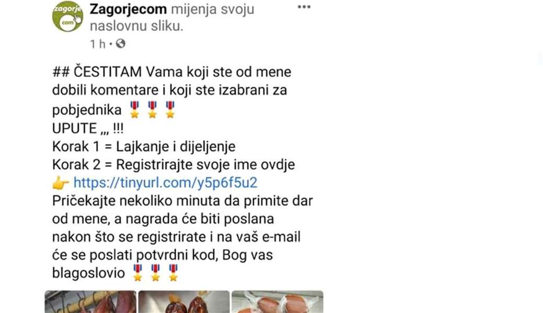Open the Zagorjecom profile avatar
Image resolution: width=543 pixels, height=313 pixels.
[67, 16]
